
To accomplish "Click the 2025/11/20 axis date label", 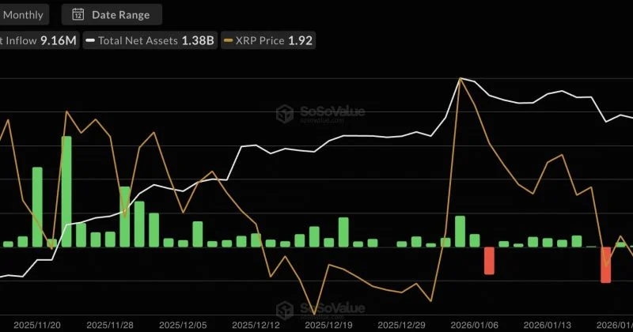I will pos(37,325).
